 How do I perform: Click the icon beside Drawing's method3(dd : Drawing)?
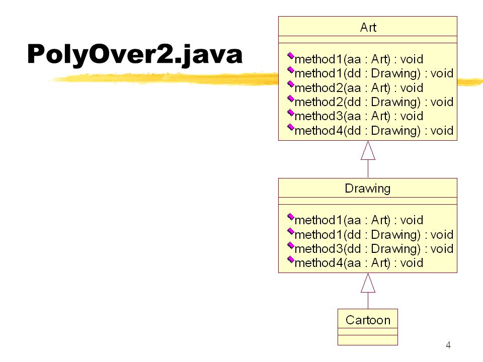click(290, 246)
